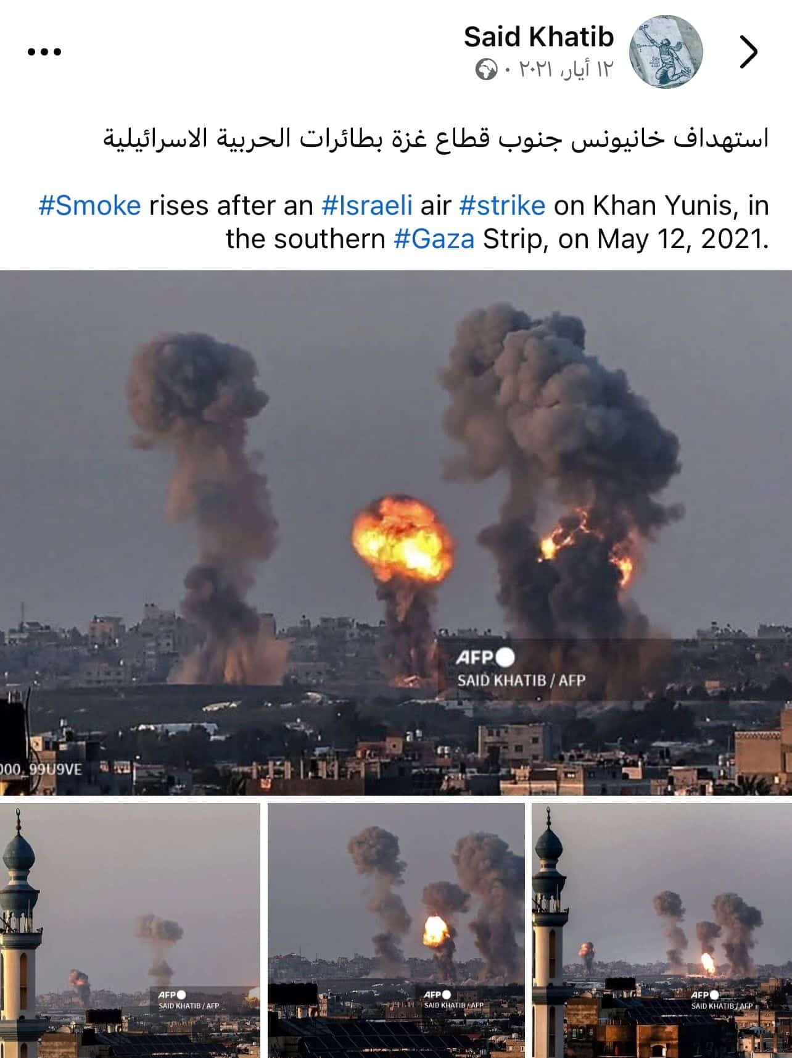This screenshot has height=1058, width=792.
Task: Tap the #Israeli hashtag
Action: point(367,206)
